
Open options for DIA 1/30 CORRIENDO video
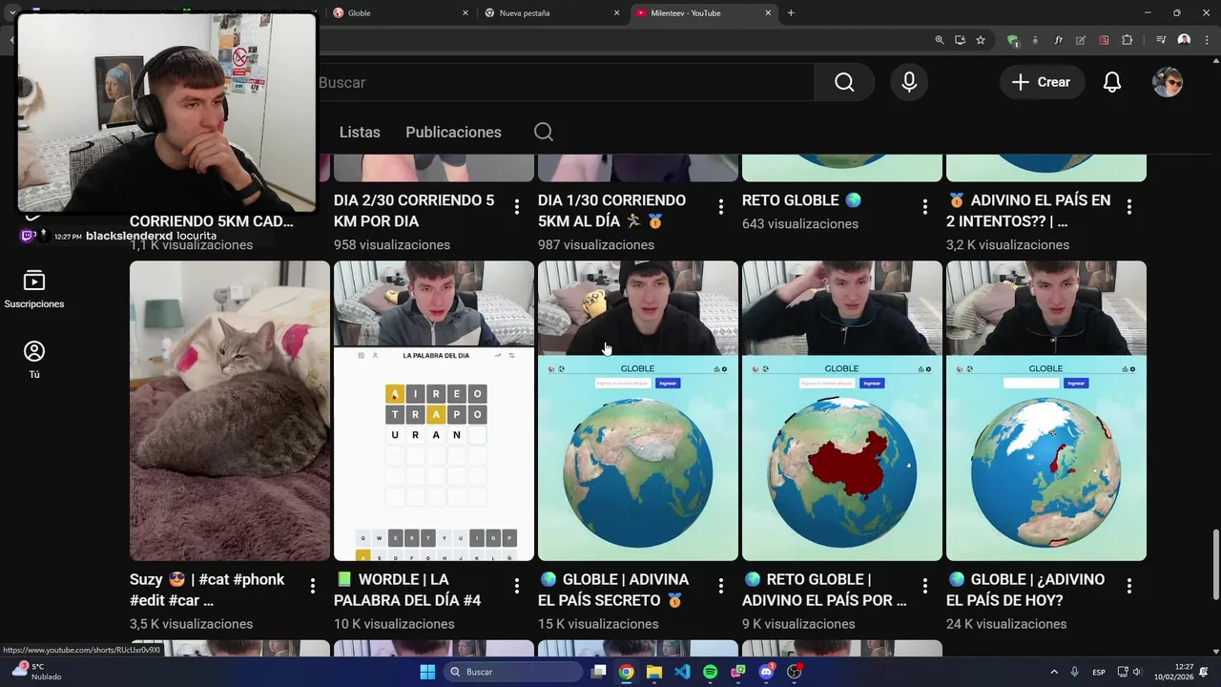point(721,207)
